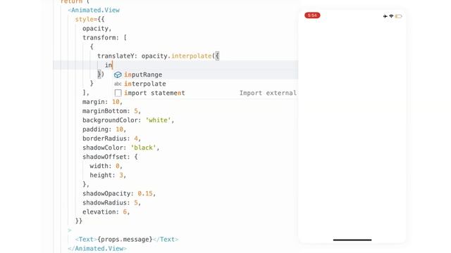
Task: Click the 'borderRadius: 4,' line
Action: coord(111,138)
